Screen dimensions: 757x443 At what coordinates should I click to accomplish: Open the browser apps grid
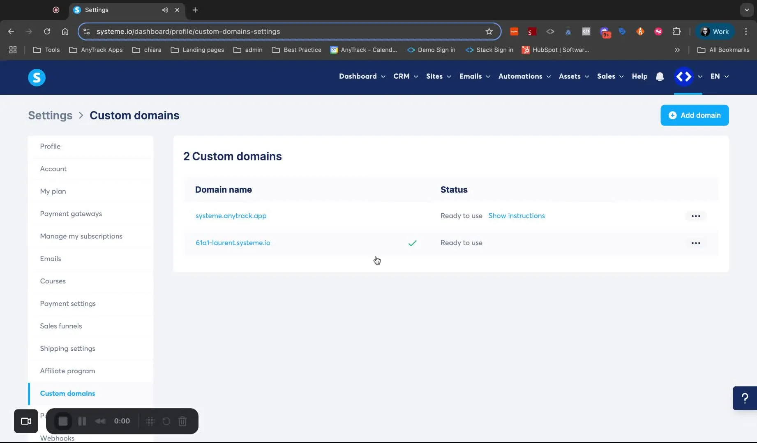[13, 50]
